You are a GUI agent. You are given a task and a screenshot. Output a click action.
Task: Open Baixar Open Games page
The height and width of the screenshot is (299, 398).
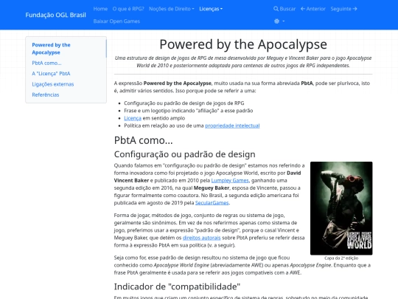116,21
